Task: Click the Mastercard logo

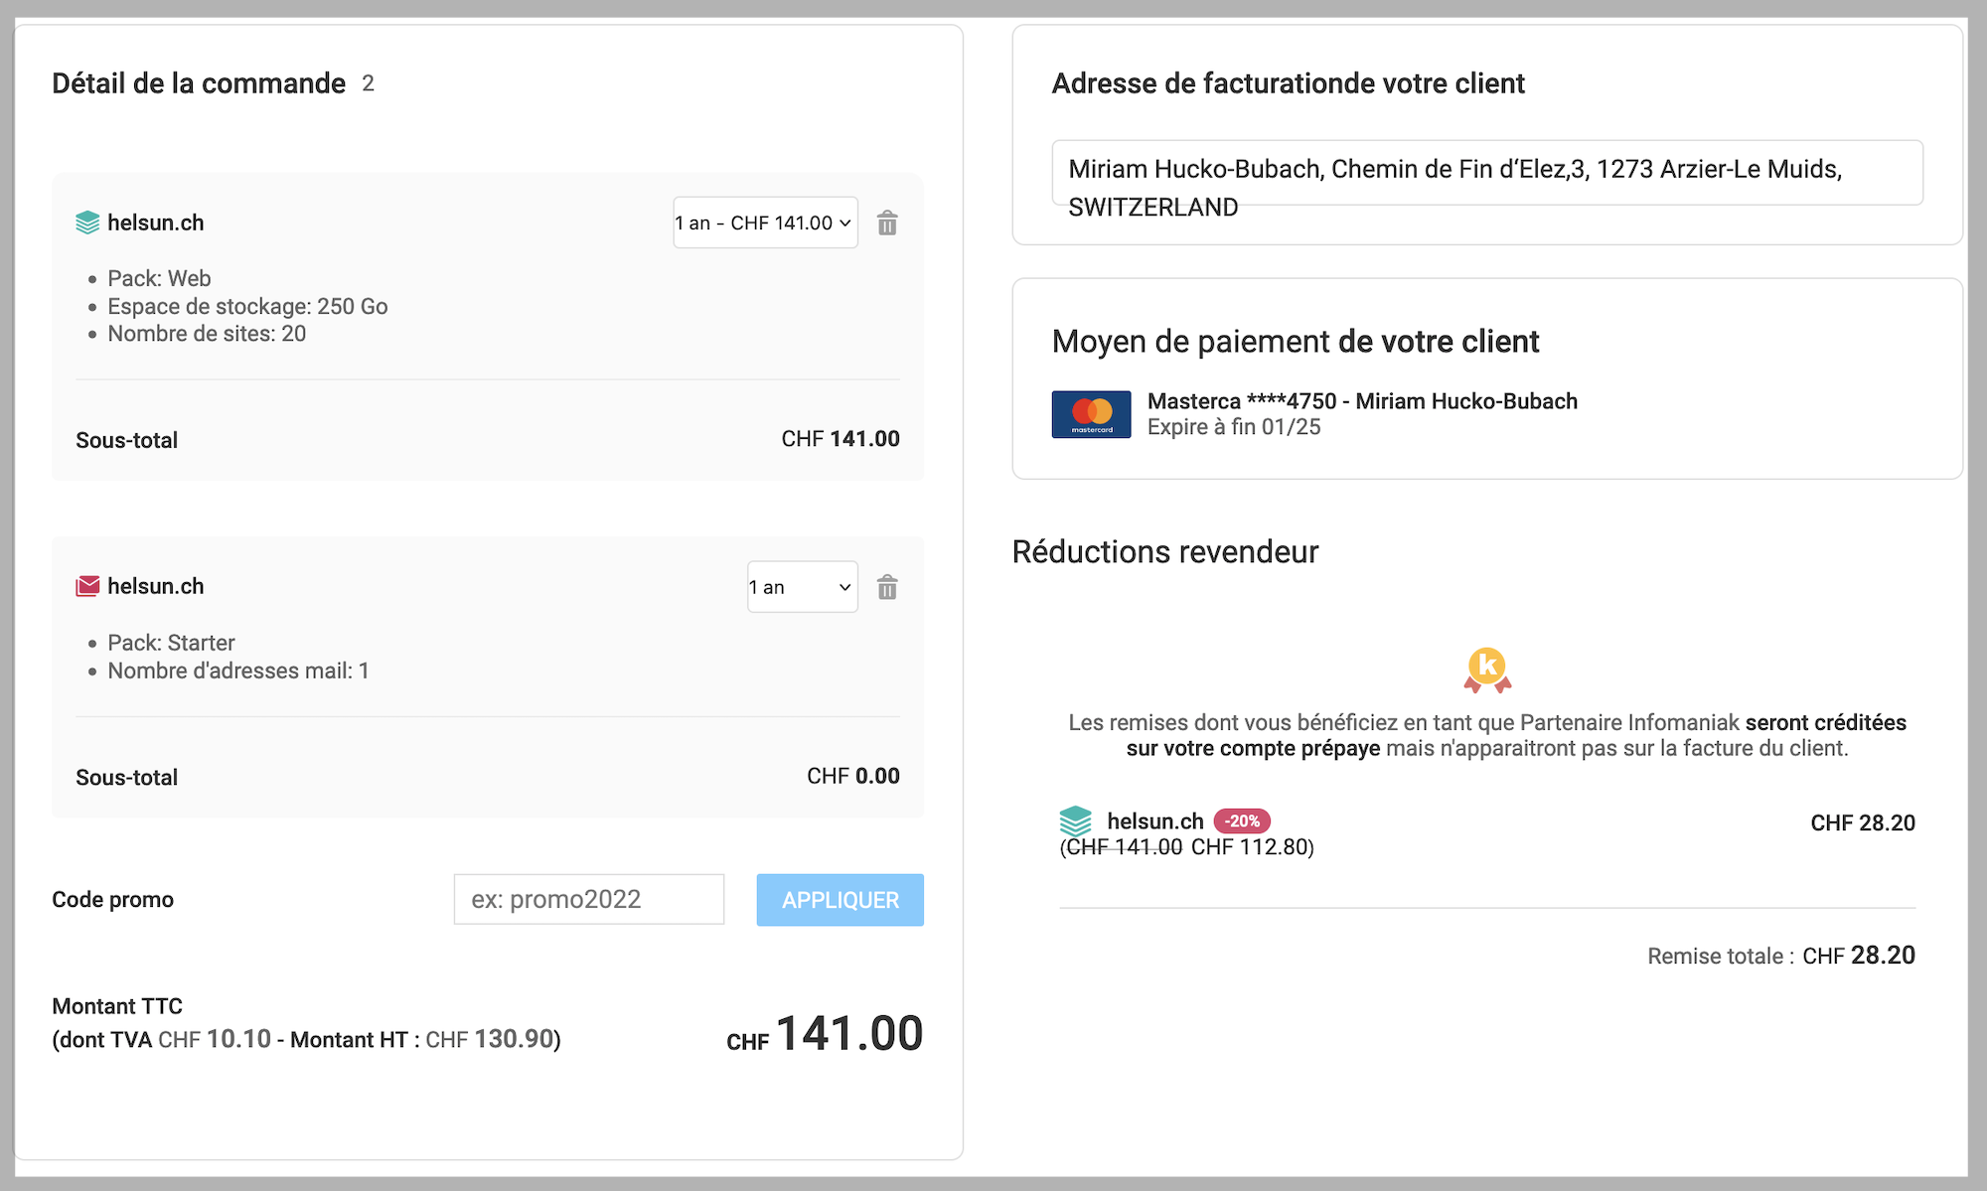Action: pyautogui.click(x=1091, y=414)
